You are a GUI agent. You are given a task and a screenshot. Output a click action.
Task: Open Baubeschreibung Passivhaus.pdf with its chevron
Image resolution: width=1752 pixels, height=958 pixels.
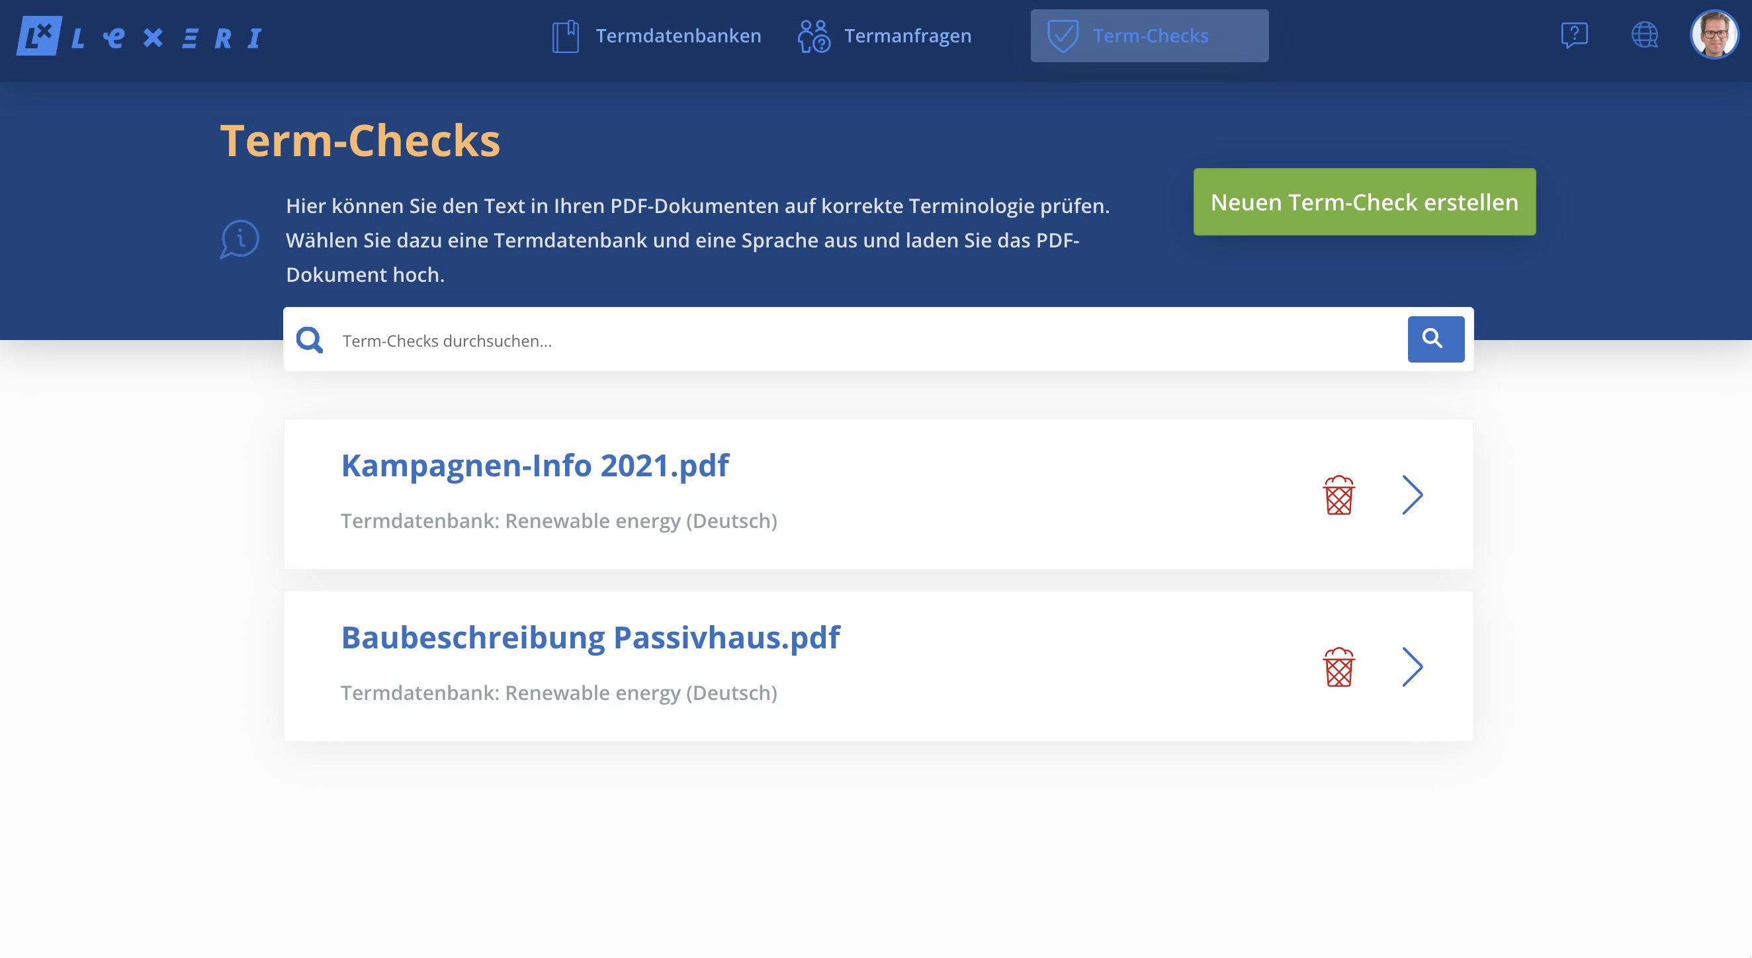click(x=1413, y=667)
